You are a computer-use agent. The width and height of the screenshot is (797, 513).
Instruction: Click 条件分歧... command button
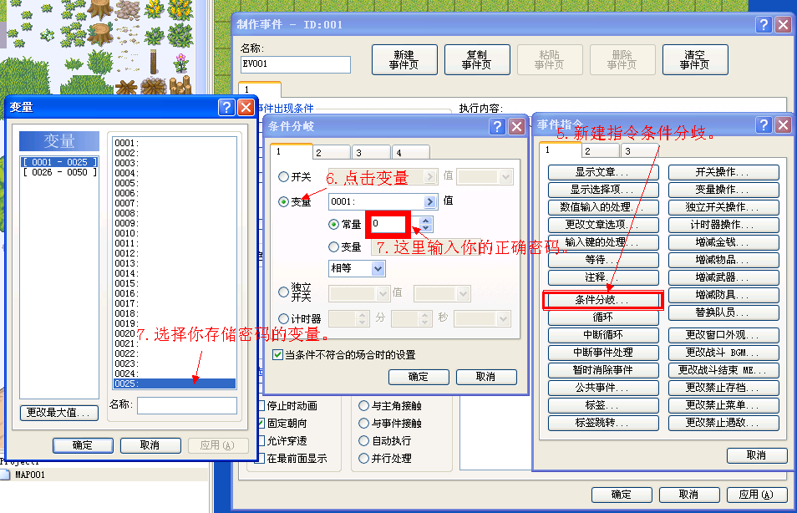pyautogui.click(x=603, y=300)
